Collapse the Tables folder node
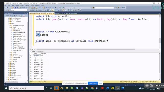This screenshot has height=92, width=164. click(10, 27)
